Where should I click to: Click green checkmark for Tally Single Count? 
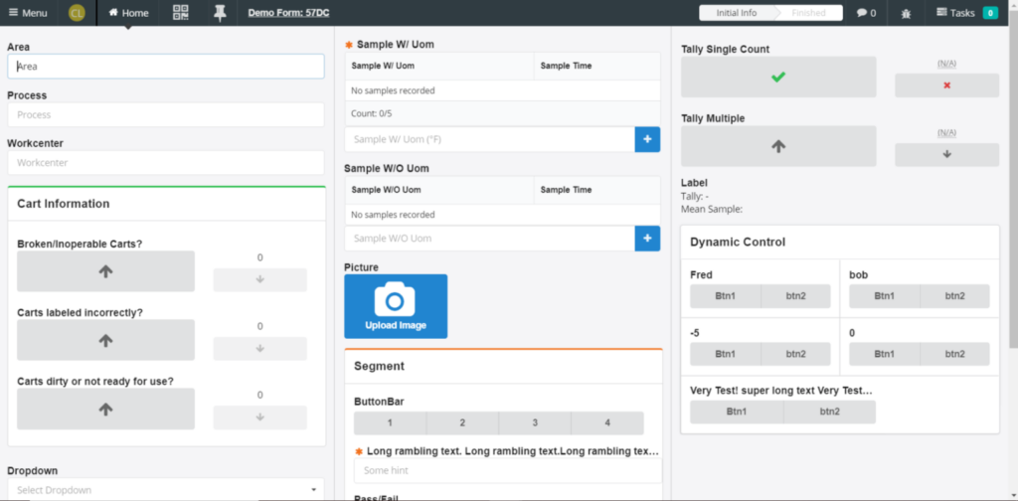(x=778, y=78)
